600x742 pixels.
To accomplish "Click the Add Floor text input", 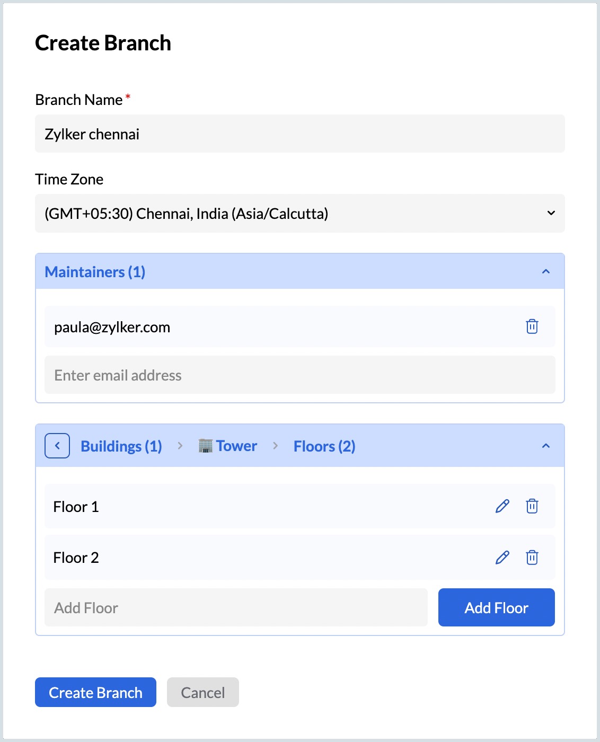I will pyautogui.click(x=236, y=607).
